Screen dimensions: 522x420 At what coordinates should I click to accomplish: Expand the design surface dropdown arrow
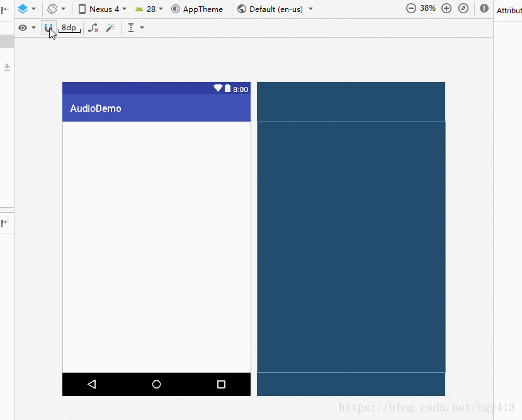tap(33, 9)
